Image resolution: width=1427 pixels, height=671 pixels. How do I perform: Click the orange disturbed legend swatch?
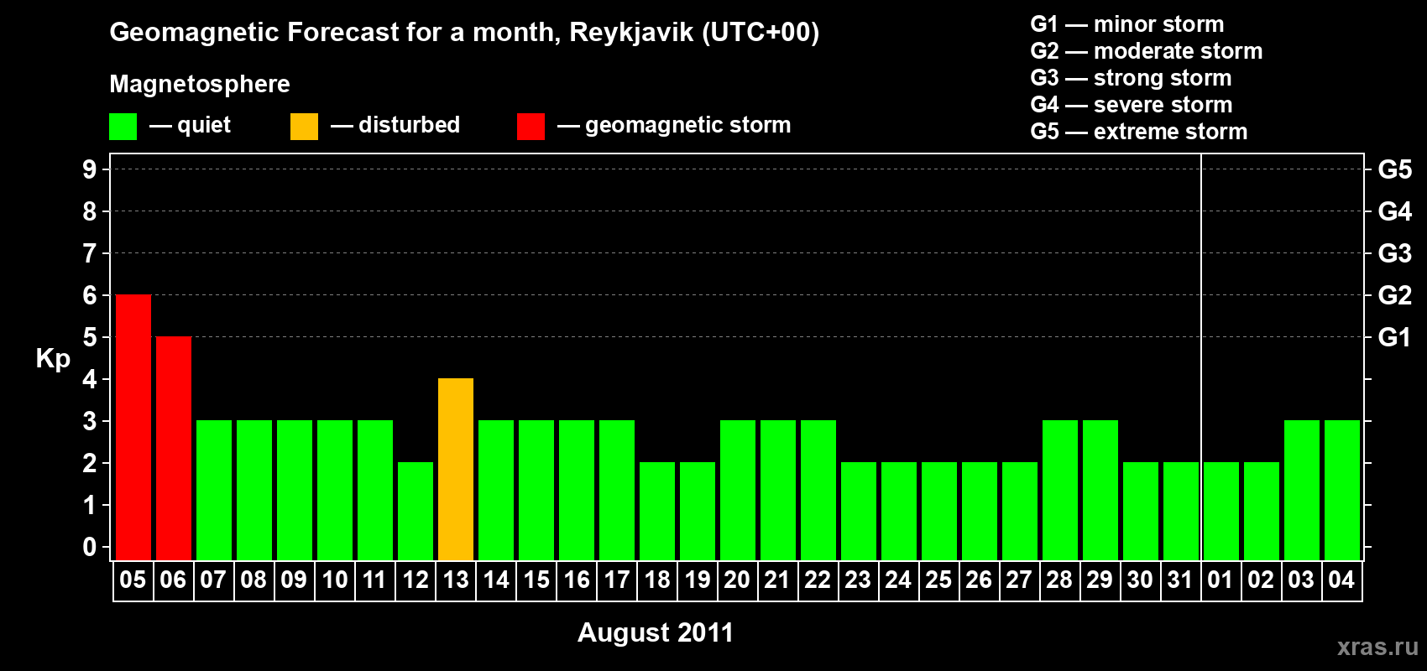coord(304,127)
